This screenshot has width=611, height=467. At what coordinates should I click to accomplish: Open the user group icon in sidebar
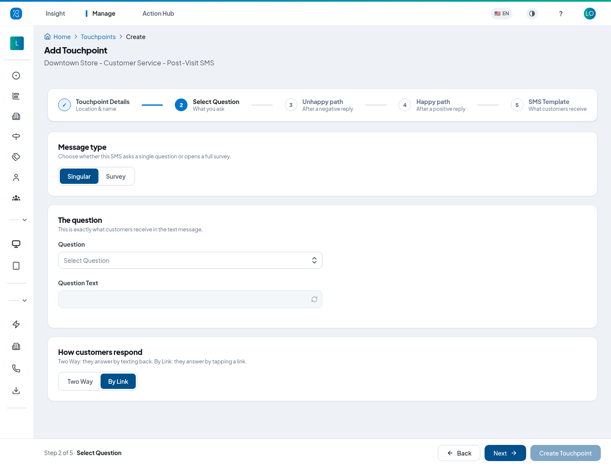(16, 198)
